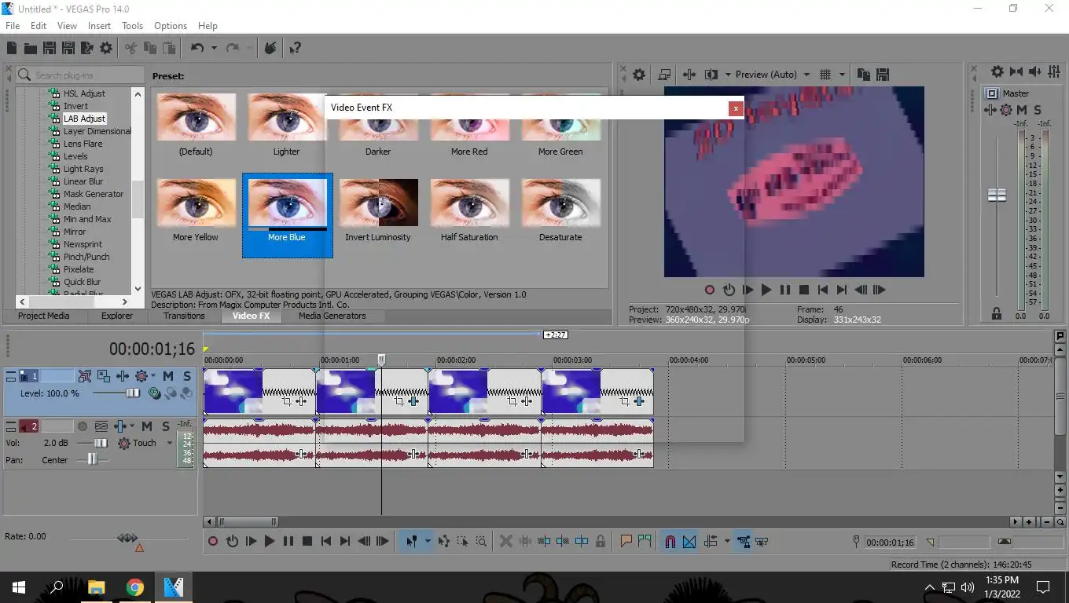
Task: Click the Insert Marker icon
Action: pyautogui.click(x=626, y=541)
